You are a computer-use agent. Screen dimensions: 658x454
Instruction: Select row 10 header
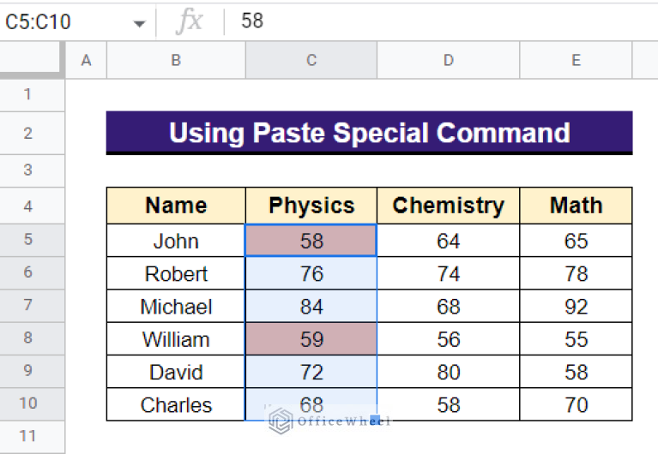tap(32, 404)
